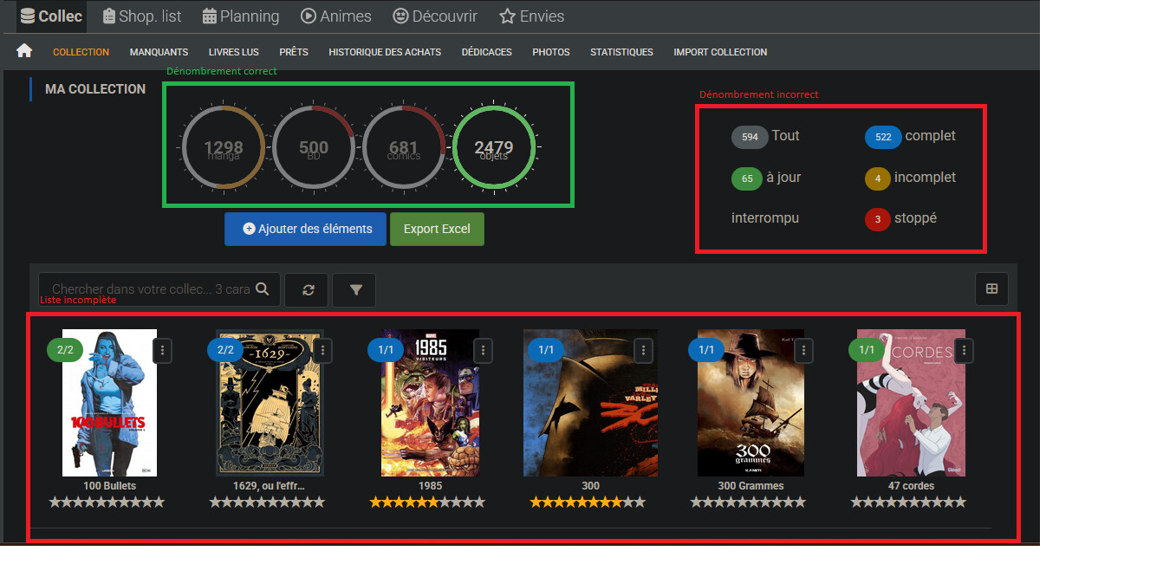This screenshot has height=577, width=1163.
Task: Open the 1985 cover thumbnail
Action: [430, 403]
